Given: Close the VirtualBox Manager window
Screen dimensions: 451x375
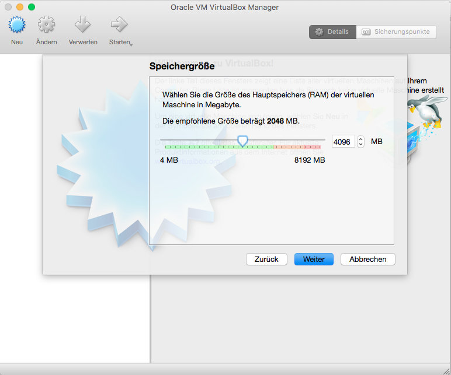Looking at the screenshot, I should [8, 7].
